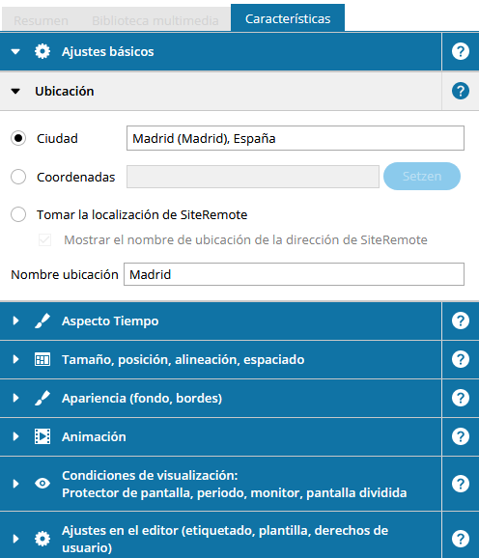Image resolution: width=479 pixels, height=558 pixels.
Task: Click the Setzen button
Action: click(422, 176)
